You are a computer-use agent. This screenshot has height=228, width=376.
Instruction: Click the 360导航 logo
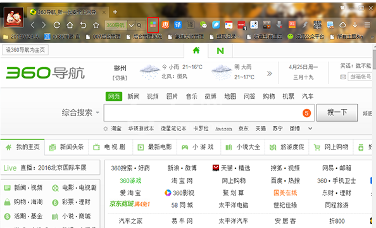46,73
